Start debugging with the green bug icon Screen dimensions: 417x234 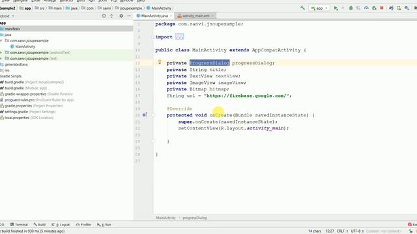click(x=351, y=8)
